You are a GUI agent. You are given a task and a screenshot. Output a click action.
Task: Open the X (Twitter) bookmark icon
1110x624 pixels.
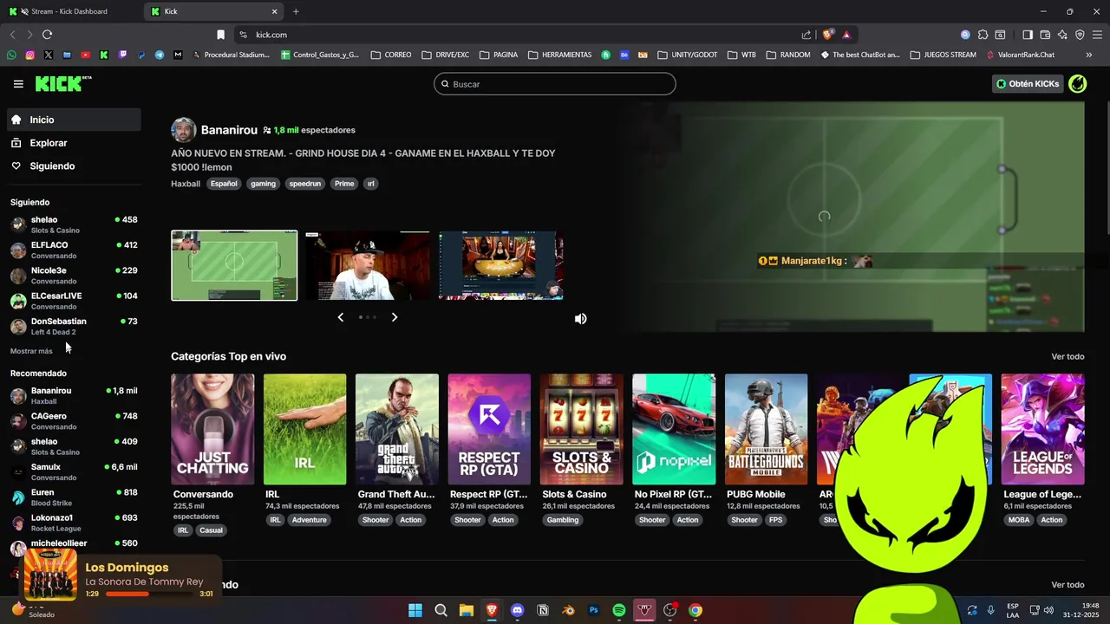[x=48, y=55]
